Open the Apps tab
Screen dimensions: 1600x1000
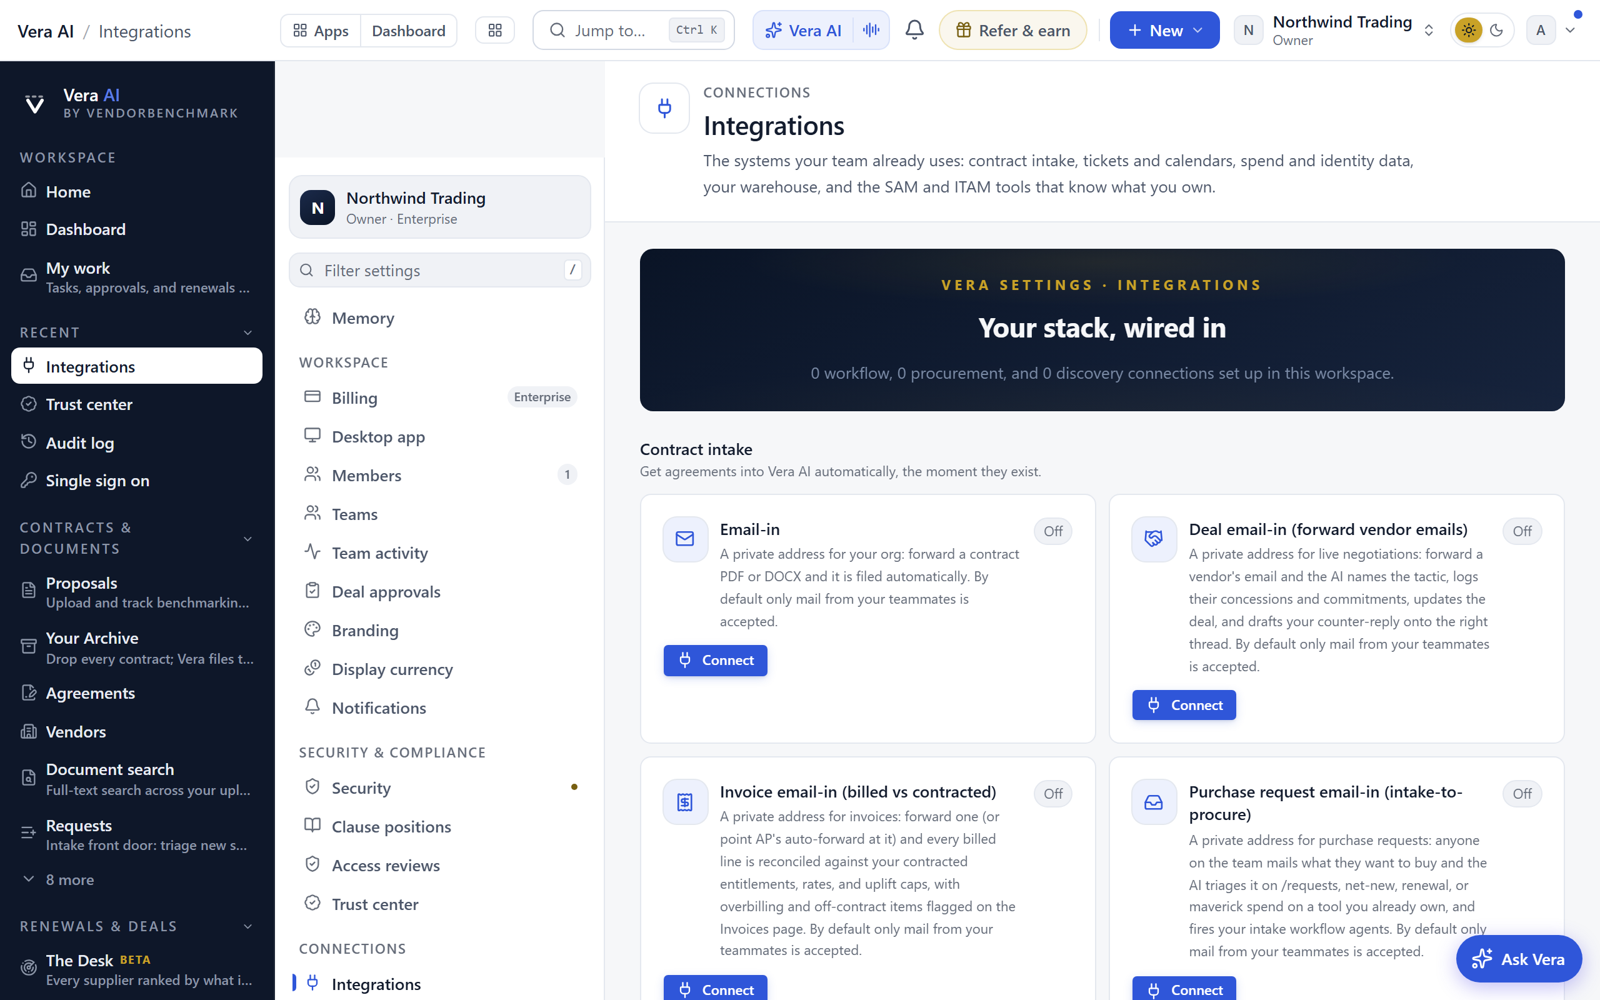coord(321,31)
